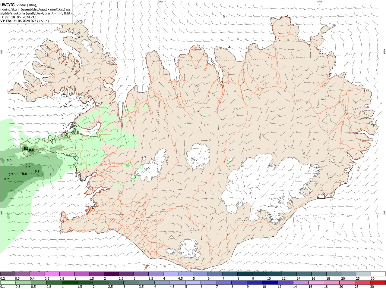Click the 'UWC/IG' title text
This screenshot has height=289, width=386.
[7, 5]
